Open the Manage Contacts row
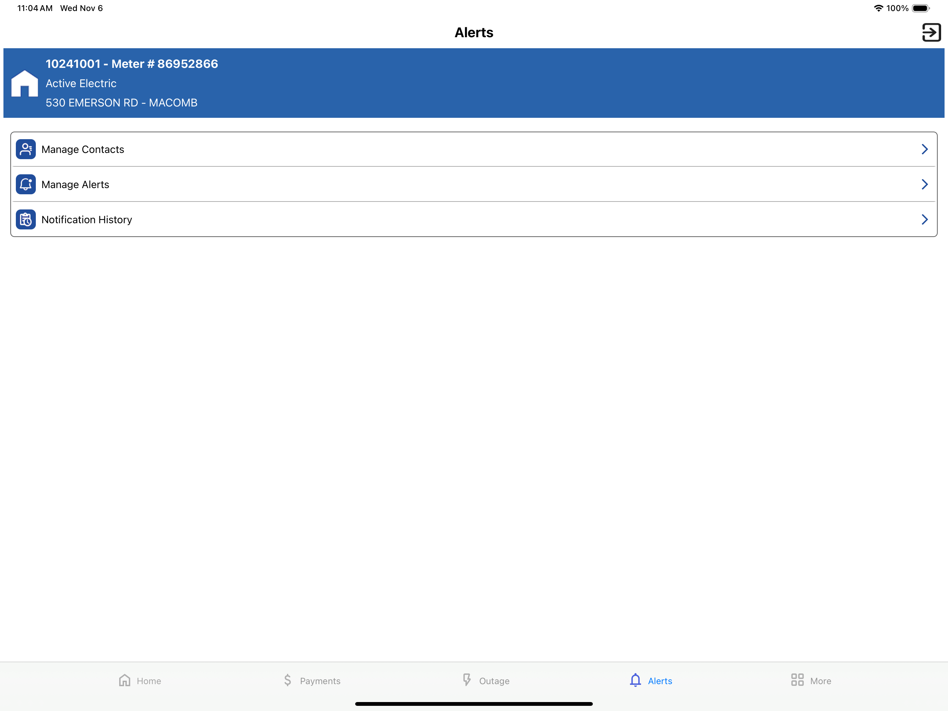Screen dimensions: 948x711 (x=474, y=149)
